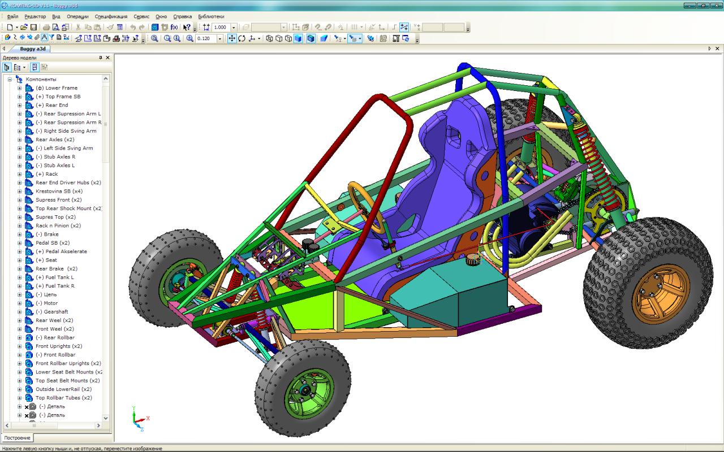Toggle perspective projection view
The image size is (724, 452).
click(x=324, y=38)
